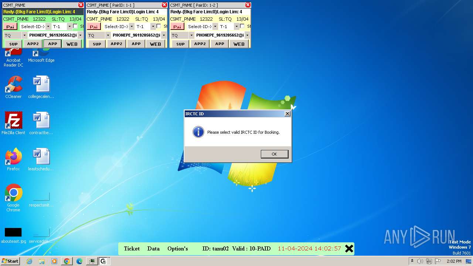473x266 pixels.
Task: Open Action Center flag tray icon
Action: pos(438,261)
